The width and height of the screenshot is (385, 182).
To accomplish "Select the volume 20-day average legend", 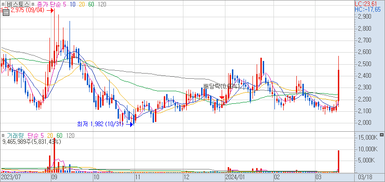I will pyautogui.click(x=50, y=135).
